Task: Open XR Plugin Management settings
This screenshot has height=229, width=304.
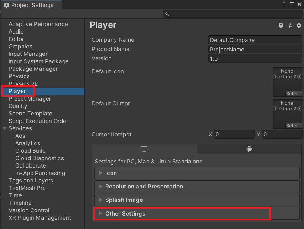Action: click(40, 218)
